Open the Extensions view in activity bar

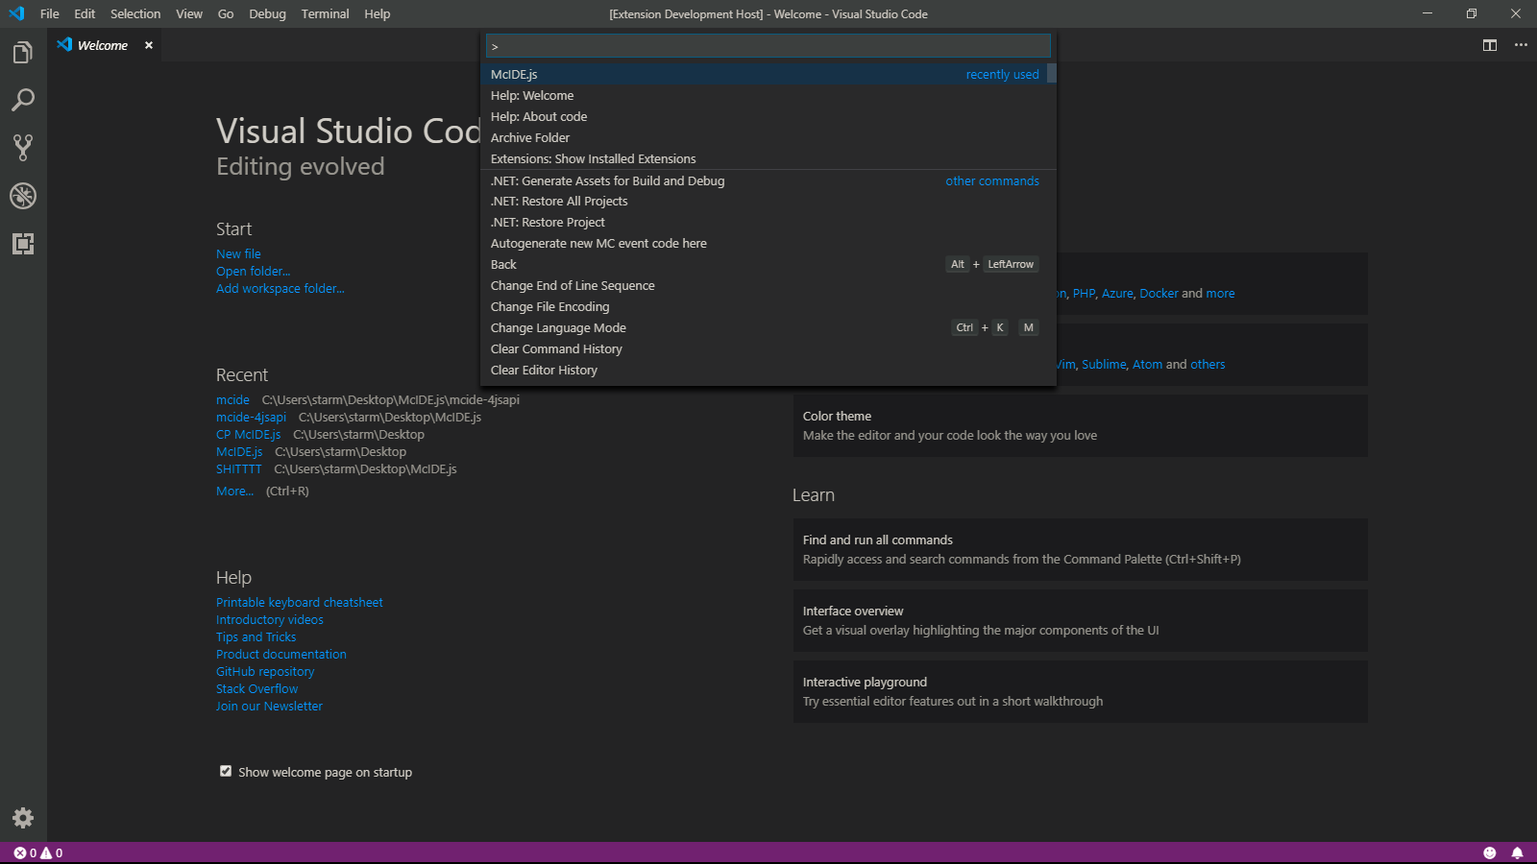(x=23, y=244)
